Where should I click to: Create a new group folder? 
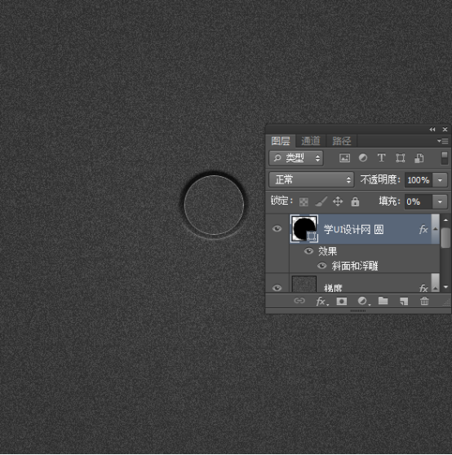pos(383,301)
